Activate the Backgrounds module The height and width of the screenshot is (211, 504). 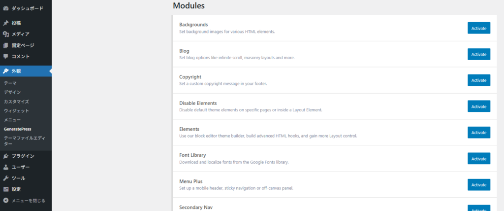[x=478, y=28]
